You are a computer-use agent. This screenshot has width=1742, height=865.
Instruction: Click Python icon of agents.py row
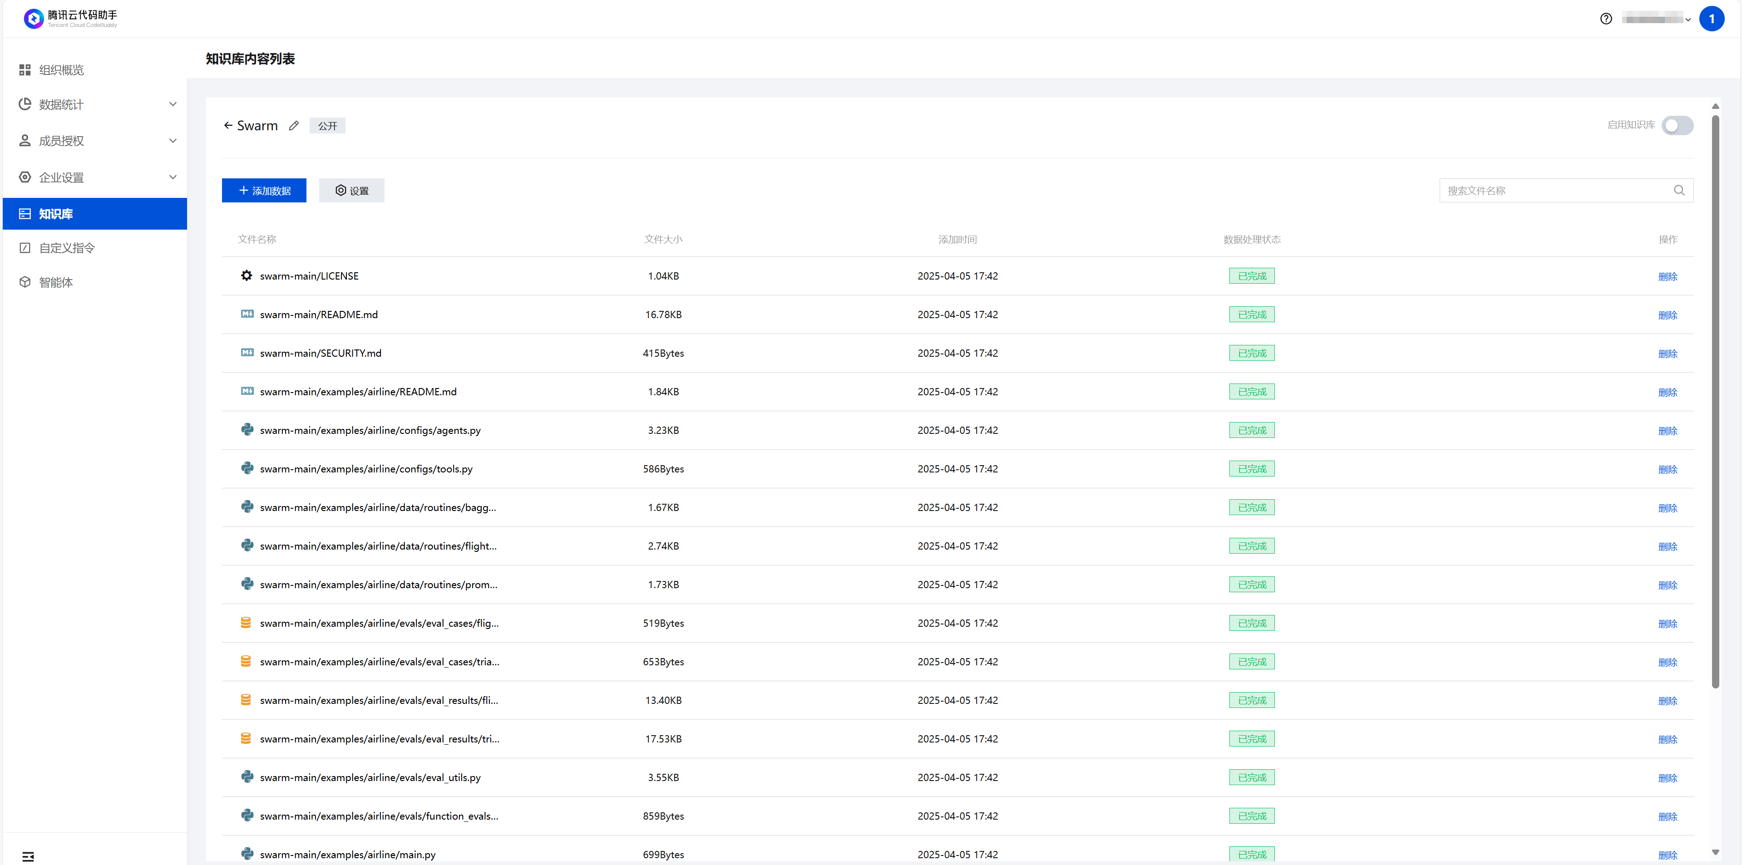(x=247, y=430)
